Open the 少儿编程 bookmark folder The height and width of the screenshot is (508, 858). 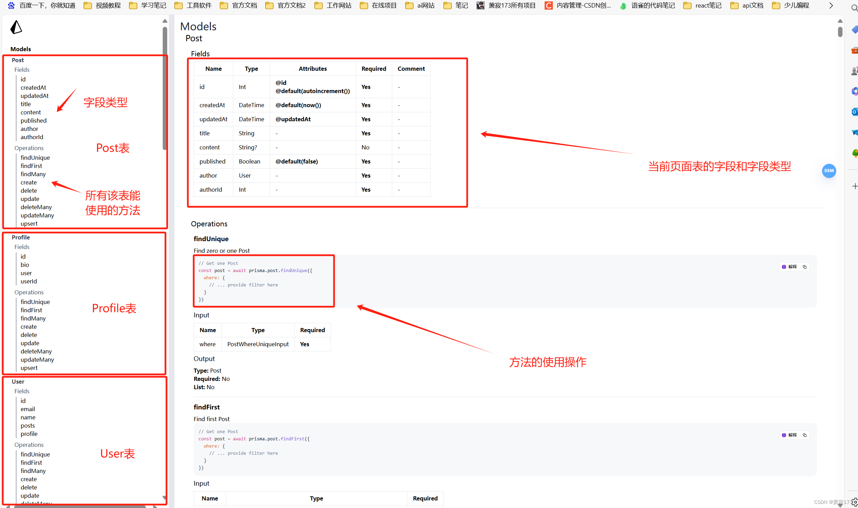(791, 5)
